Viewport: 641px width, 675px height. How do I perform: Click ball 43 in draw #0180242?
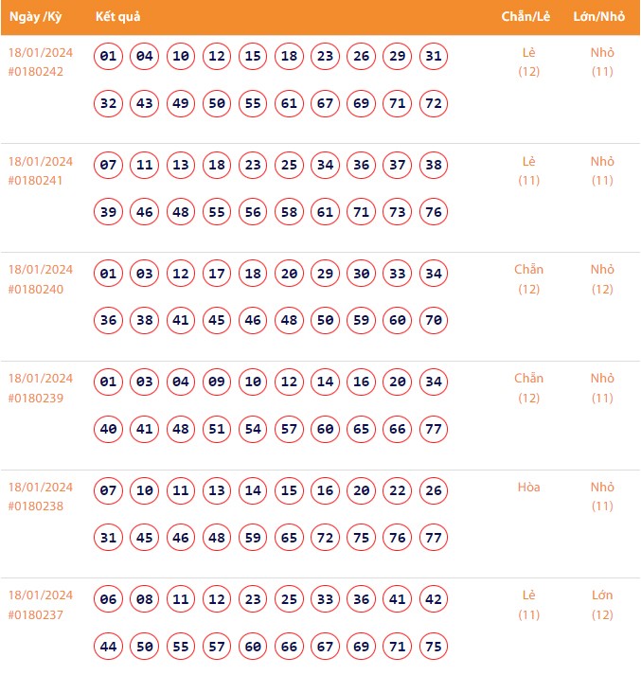point(145,103)
